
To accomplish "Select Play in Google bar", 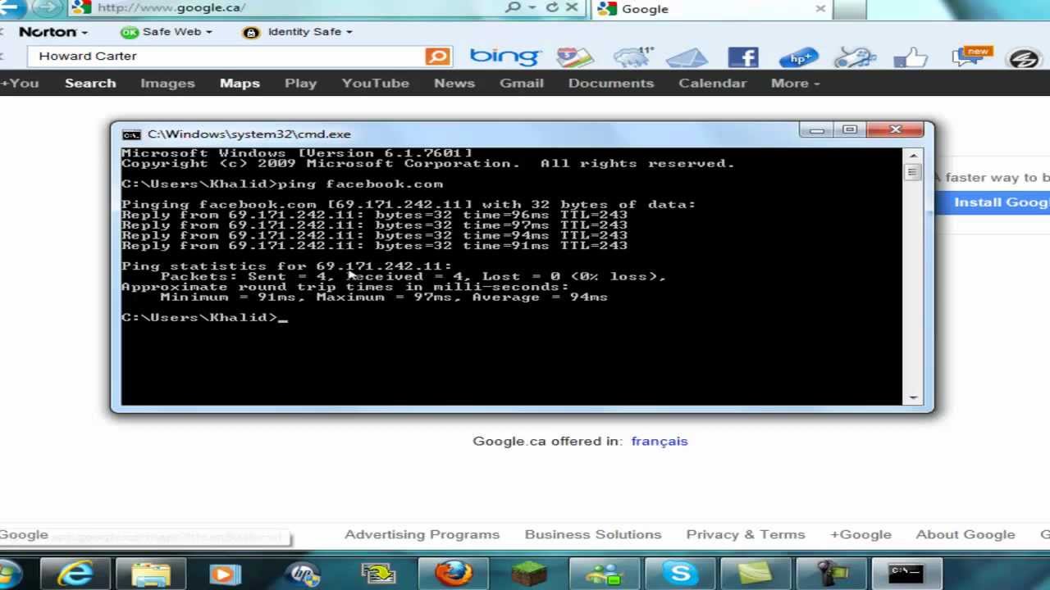I will click(x=300, y=83).
